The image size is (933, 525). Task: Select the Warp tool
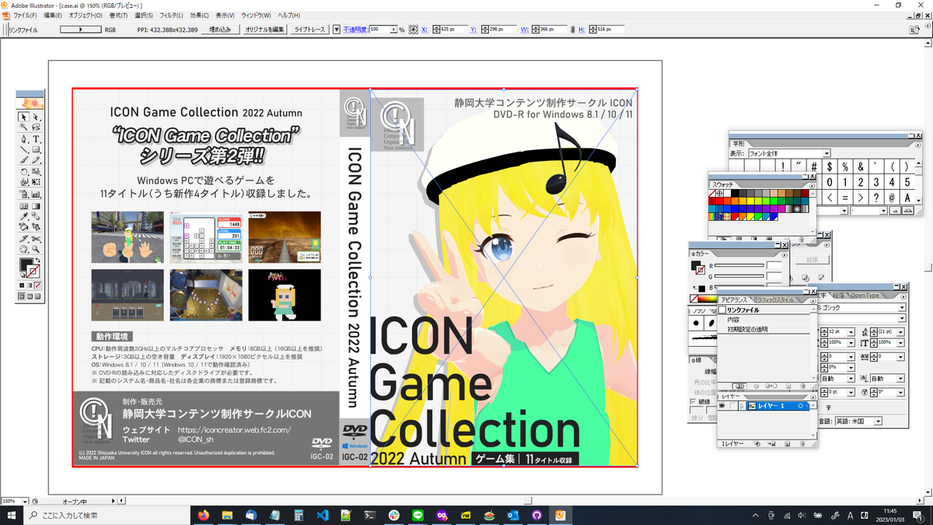(23, 183)
